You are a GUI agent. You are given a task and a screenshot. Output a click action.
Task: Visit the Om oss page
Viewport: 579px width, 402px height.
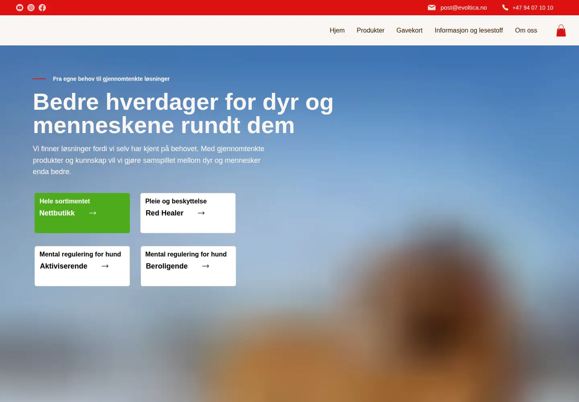point(526,31)
